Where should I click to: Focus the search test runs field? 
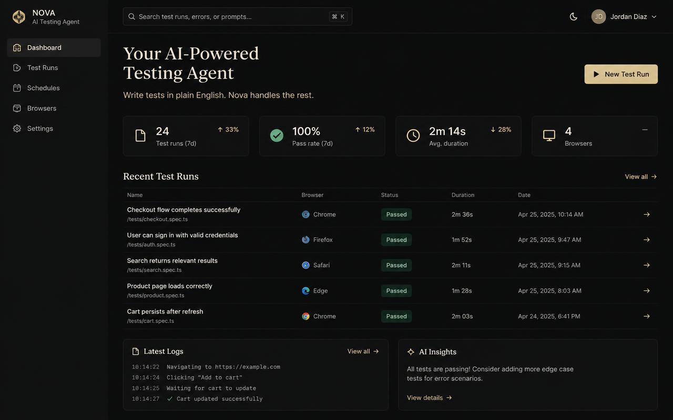coord(237,16)
